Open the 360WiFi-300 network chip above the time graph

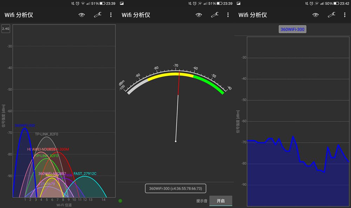tap(292, 29)
